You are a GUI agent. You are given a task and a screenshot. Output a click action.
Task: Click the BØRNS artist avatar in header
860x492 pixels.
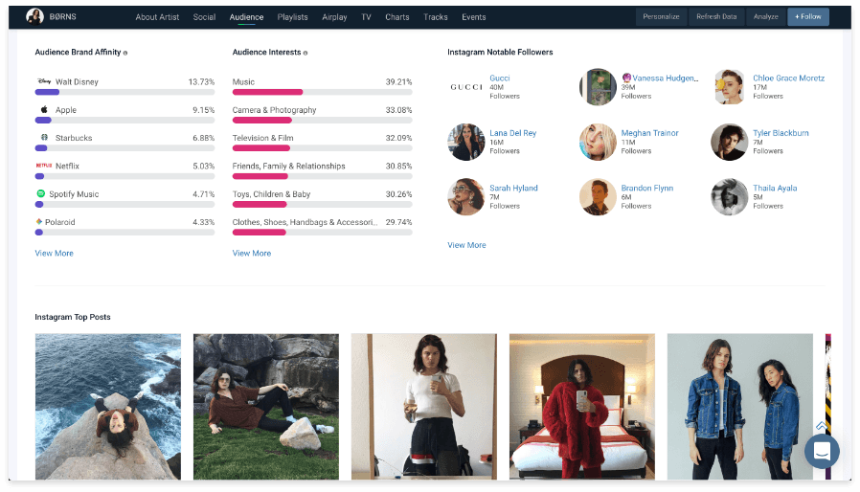coord(35,16)
